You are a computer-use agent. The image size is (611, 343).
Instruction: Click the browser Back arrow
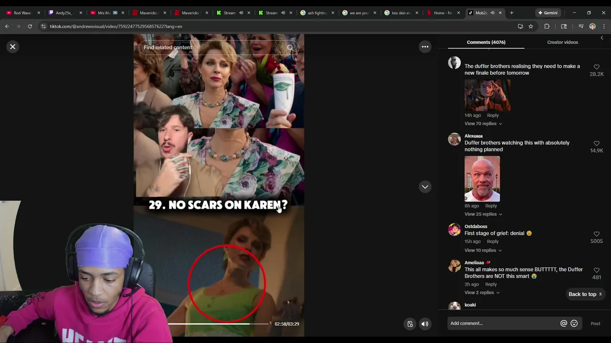point(7,27)
